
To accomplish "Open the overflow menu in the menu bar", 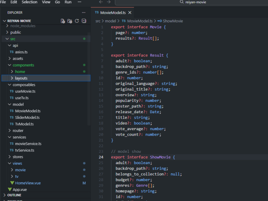I will (80, 2).
